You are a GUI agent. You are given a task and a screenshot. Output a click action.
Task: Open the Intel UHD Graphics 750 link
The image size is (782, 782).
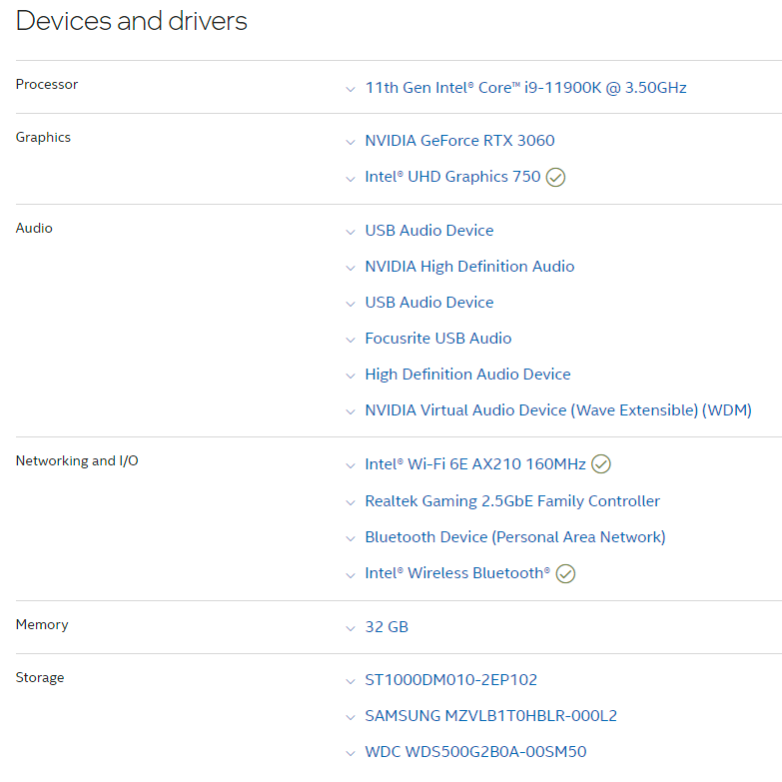click(x=452, y=177)
